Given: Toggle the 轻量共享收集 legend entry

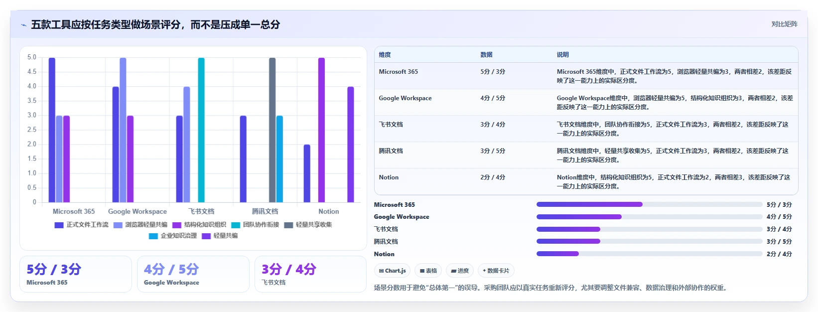Looking at the screenshot, I should click(x=308, y=225).
